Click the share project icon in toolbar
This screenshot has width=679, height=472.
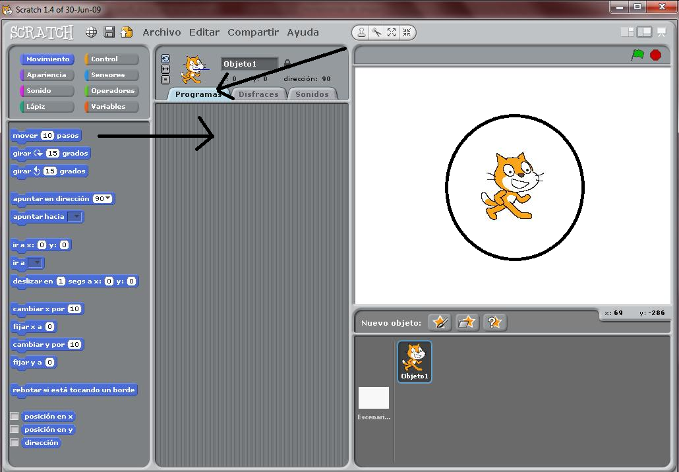pyautogui.click(x=127, y=32)
